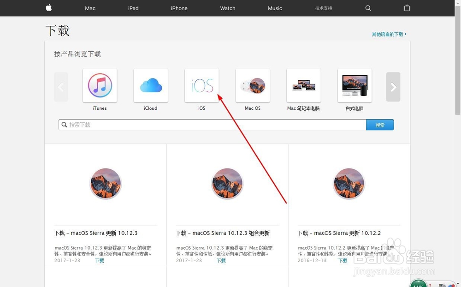Screen dimensions: 461x287
Task: Open the iPad menu item
Action: click(133, 8)
